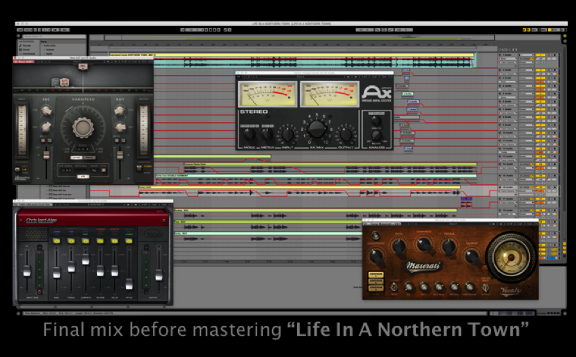The width and height of the screenshot is (576, 357).
Task: Select Touch mode under the Varispeed knob
Action: click(x=89, y=157)
